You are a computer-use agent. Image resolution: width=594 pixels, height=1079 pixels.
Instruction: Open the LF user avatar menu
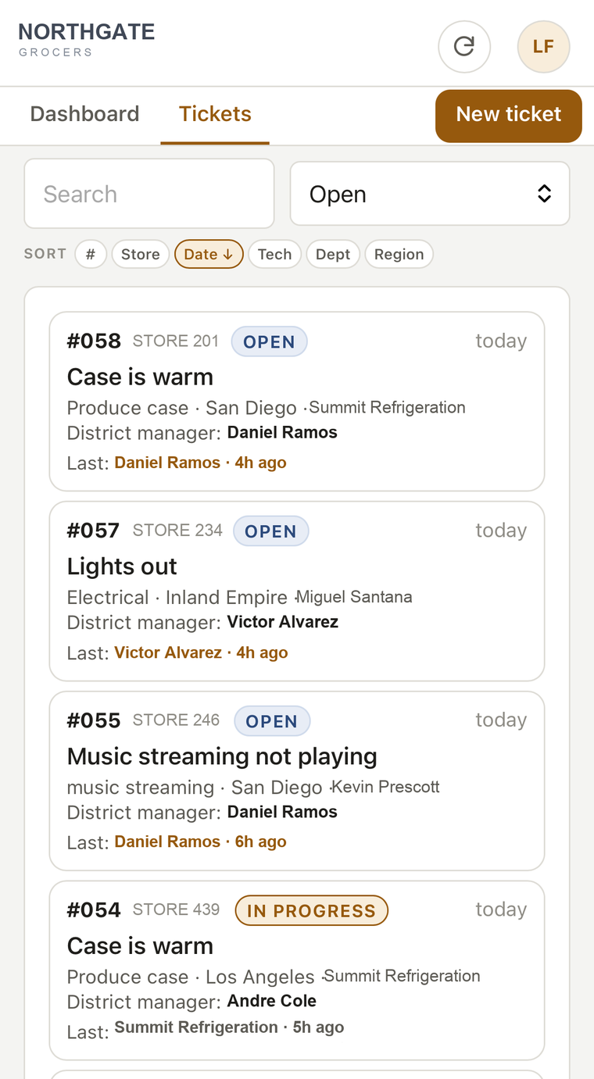click(x=543, y=47)
